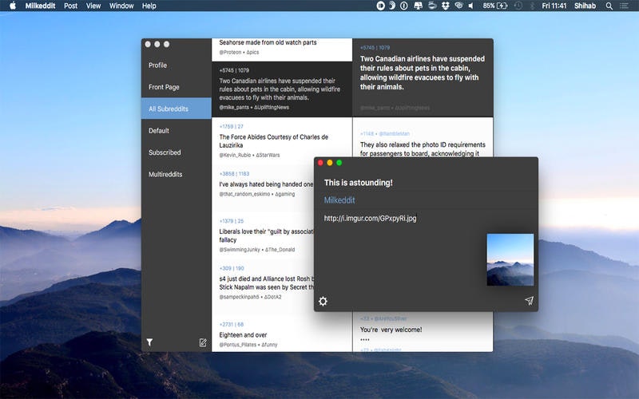Open Multireddits in the sidebar
639x399 pixels.
tap(176, 174)
